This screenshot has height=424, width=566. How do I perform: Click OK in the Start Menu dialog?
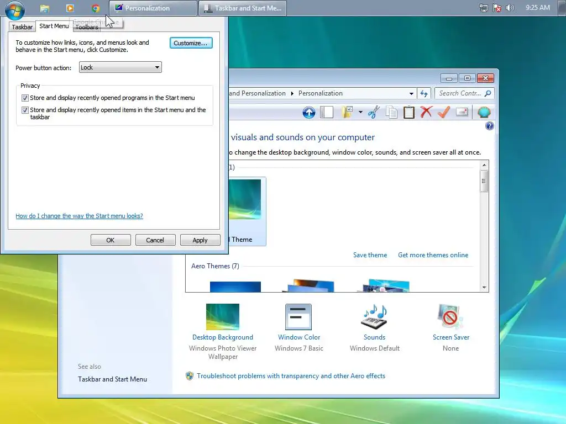[x=111, y=240]
